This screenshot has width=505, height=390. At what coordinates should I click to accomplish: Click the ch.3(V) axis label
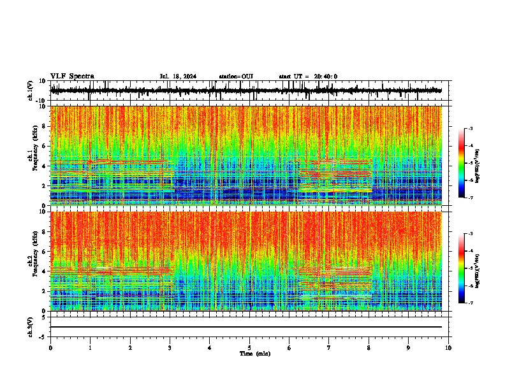pyautogui.click(x=31, y=327)
